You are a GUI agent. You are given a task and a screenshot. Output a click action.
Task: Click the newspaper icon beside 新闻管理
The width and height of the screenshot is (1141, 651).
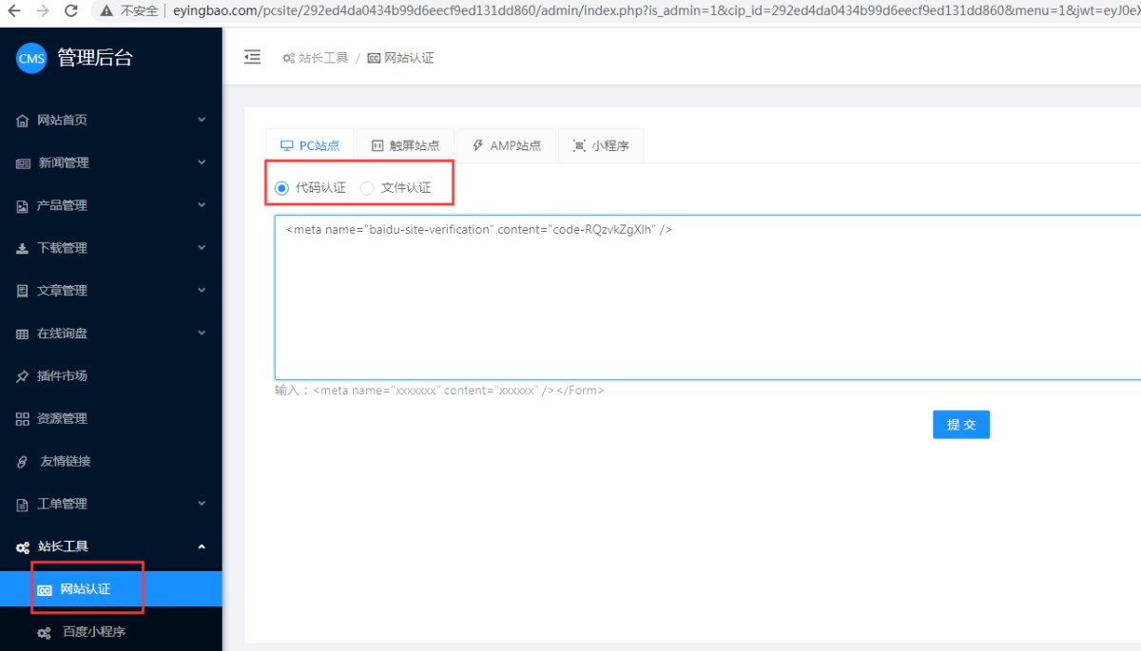click(23, 163)
